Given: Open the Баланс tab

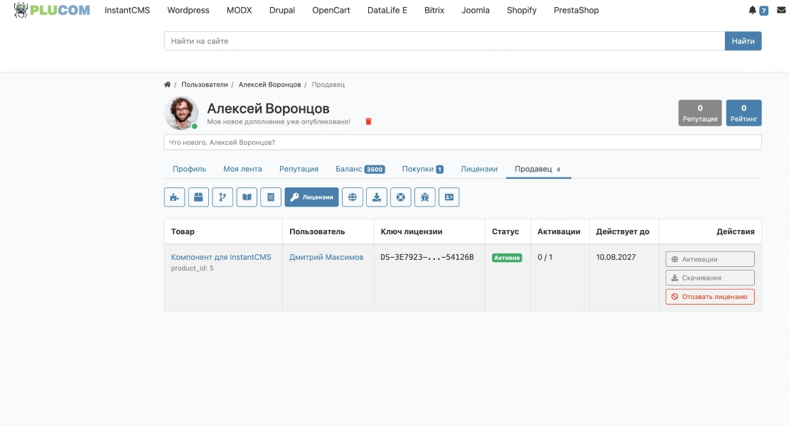Looking at the screenshot, I should [x=360, y=169].
